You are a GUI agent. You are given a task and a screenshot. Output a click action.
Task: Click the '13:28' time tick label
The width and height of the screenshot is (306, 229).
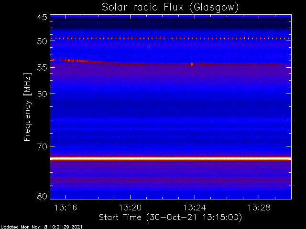[x=259, y=208]
